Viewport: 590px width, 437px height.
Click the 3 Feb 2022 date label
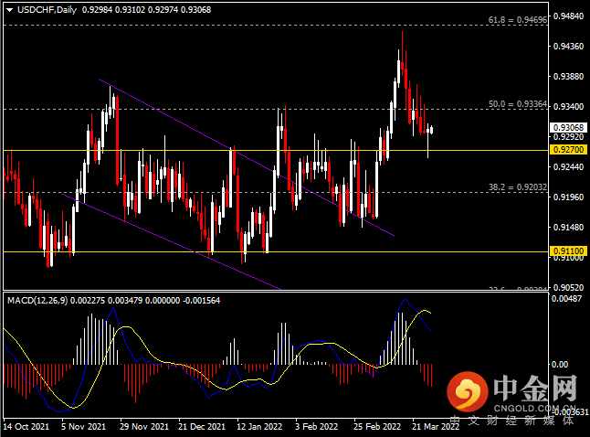316,427
